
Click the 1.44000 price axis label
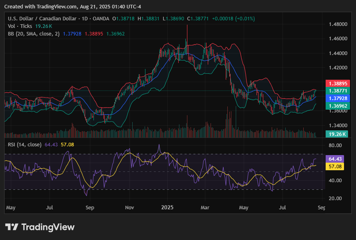tap(338, 53)
